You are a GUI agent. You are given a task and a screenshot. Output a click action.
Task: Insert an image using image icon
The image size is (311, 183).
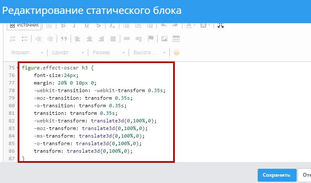coord(164,39)
